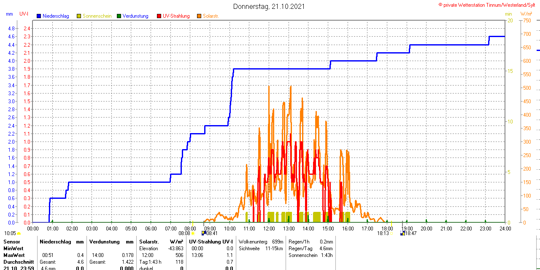Click the sun icon beside 08:08
This screenshot has height=270, width=540.
[193, 233]
